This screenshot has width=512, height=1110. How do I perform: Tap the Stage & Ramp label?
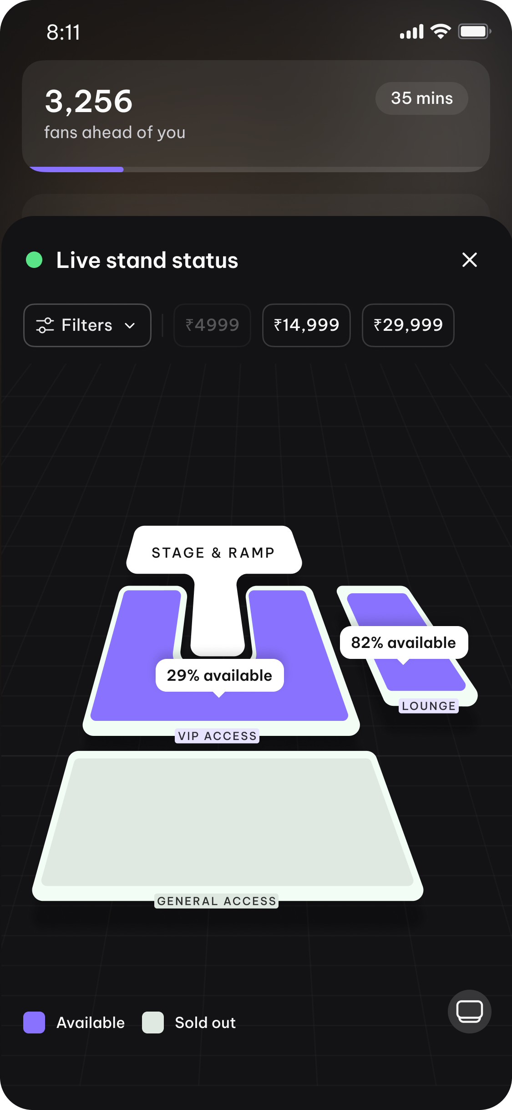213,552
